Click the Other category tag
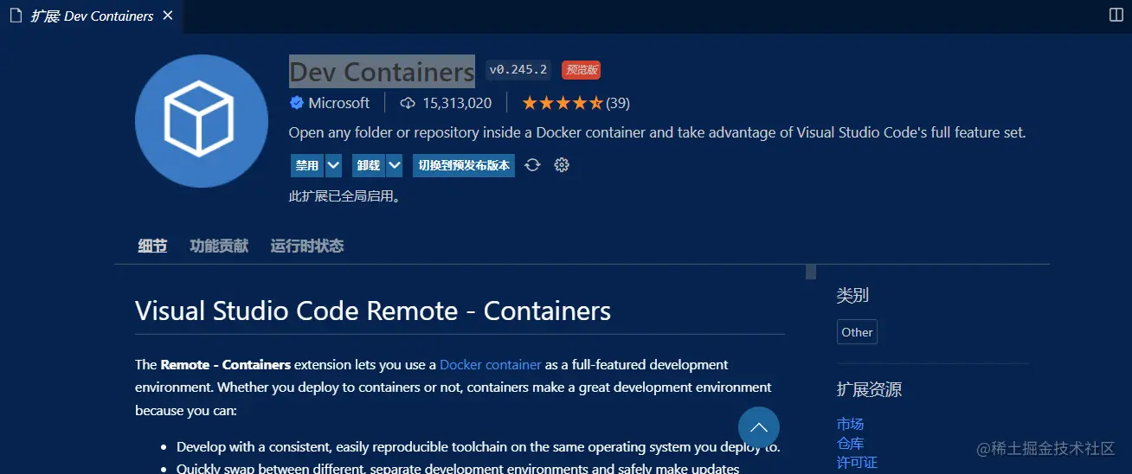1132x474 pixels. click(857, 332)
